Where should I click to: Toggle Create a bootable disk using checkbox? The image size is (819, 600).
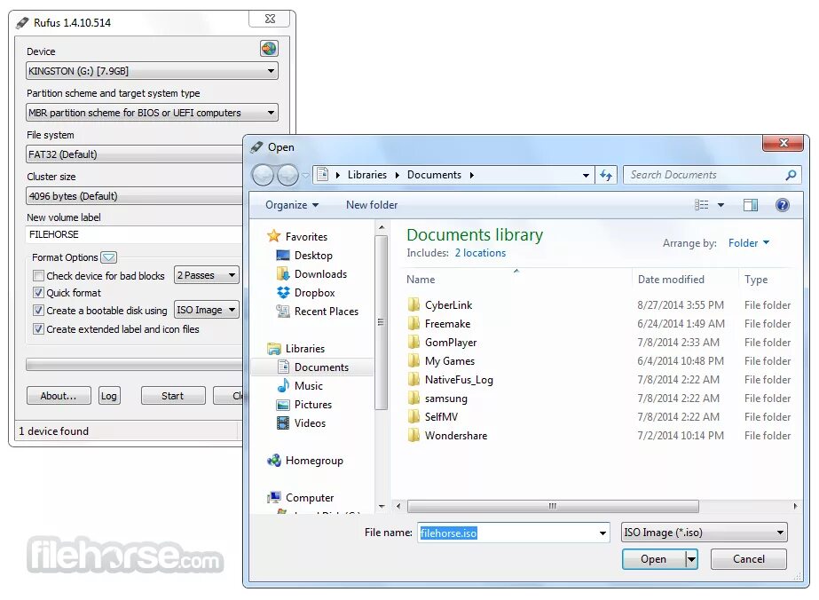click(38, 310)
